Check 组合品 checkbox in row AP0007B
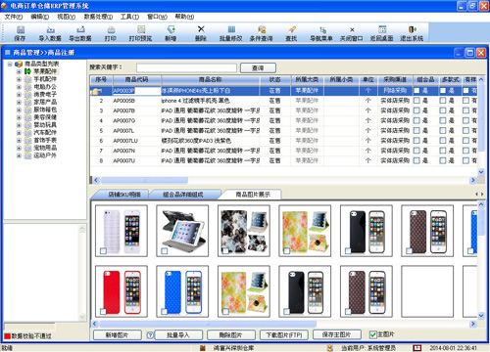Screen dimensions: 490x352 (x=416, y=110)
